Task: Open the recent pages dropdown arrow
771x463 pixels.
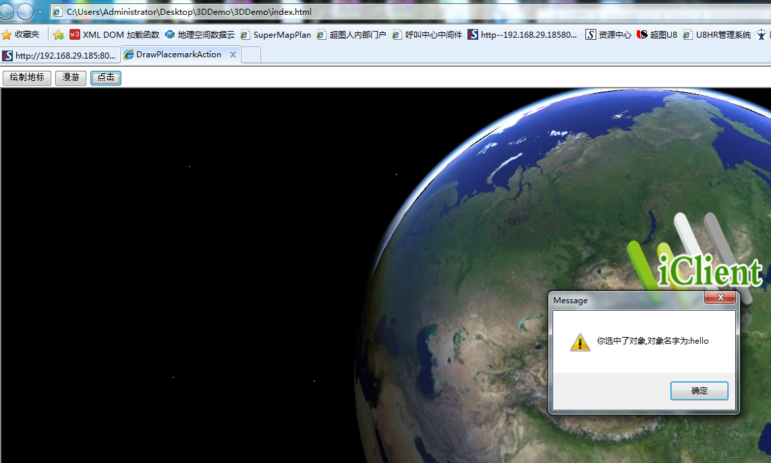Action: tap(40, 12)
